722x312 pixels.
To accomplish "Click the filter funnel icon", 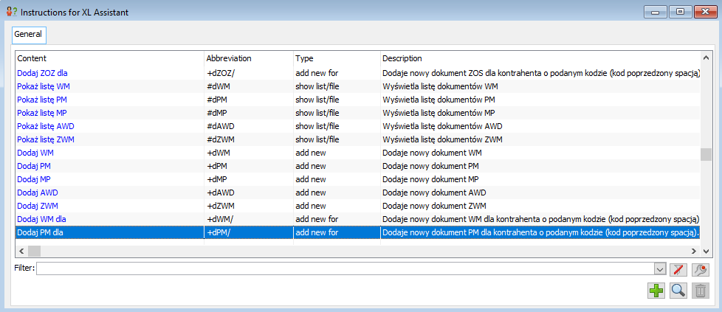I will click(x=678, y=268).
